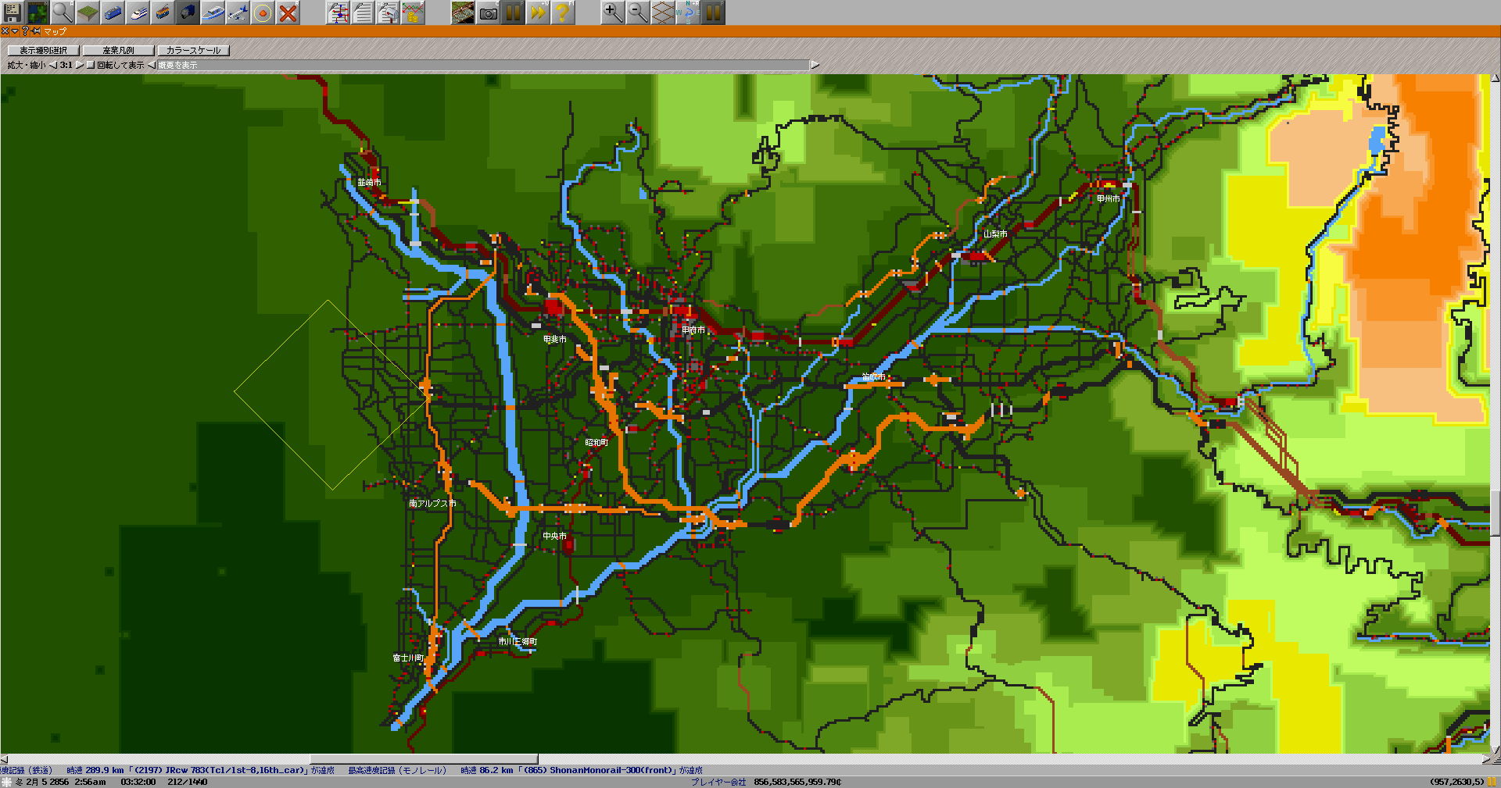
Task: Open the カラースケール color scale
Action: click(193, 50)
